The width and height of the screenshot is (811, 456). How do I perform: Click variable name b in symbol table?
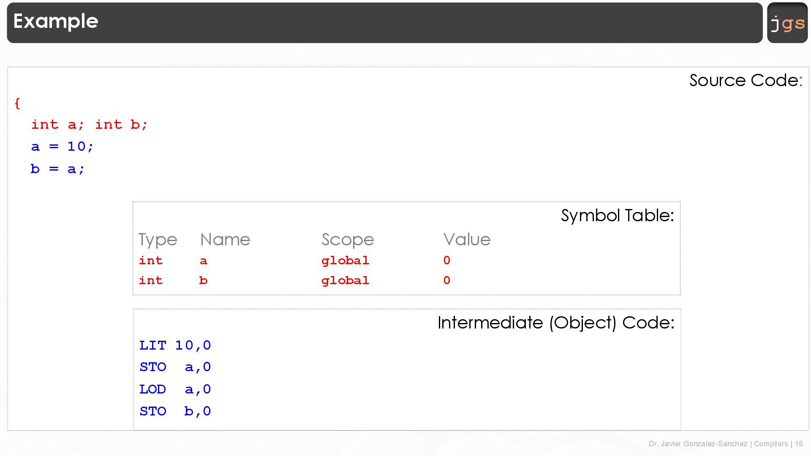click(203, 281)
